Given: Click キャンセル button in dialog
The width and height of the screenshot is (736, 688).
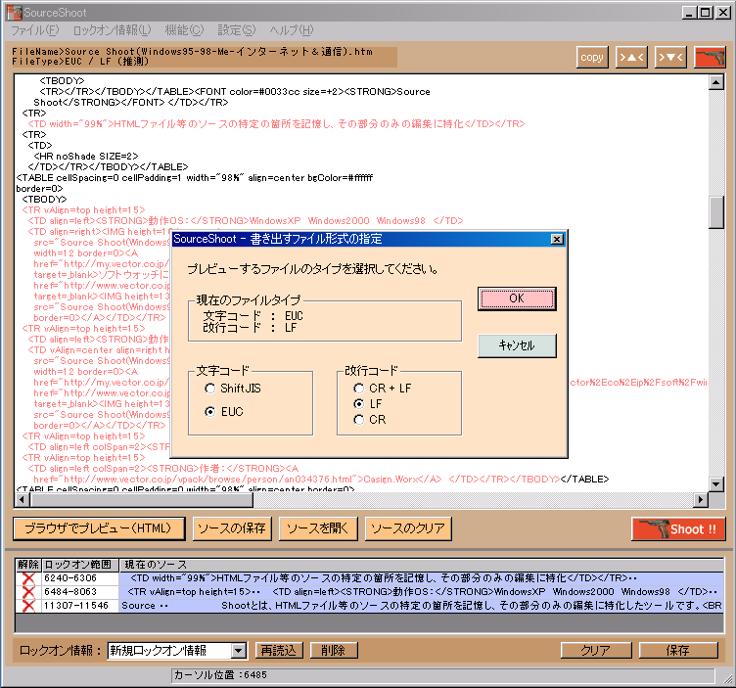Looking at the screenshot, I should coord(517,345).
